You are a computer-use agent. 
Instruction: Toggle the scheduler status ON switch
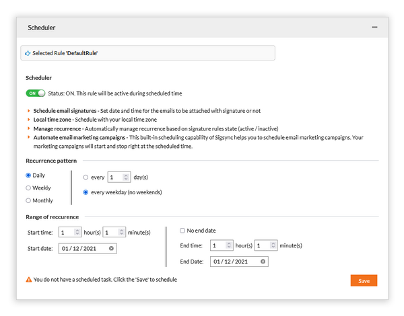35,93
